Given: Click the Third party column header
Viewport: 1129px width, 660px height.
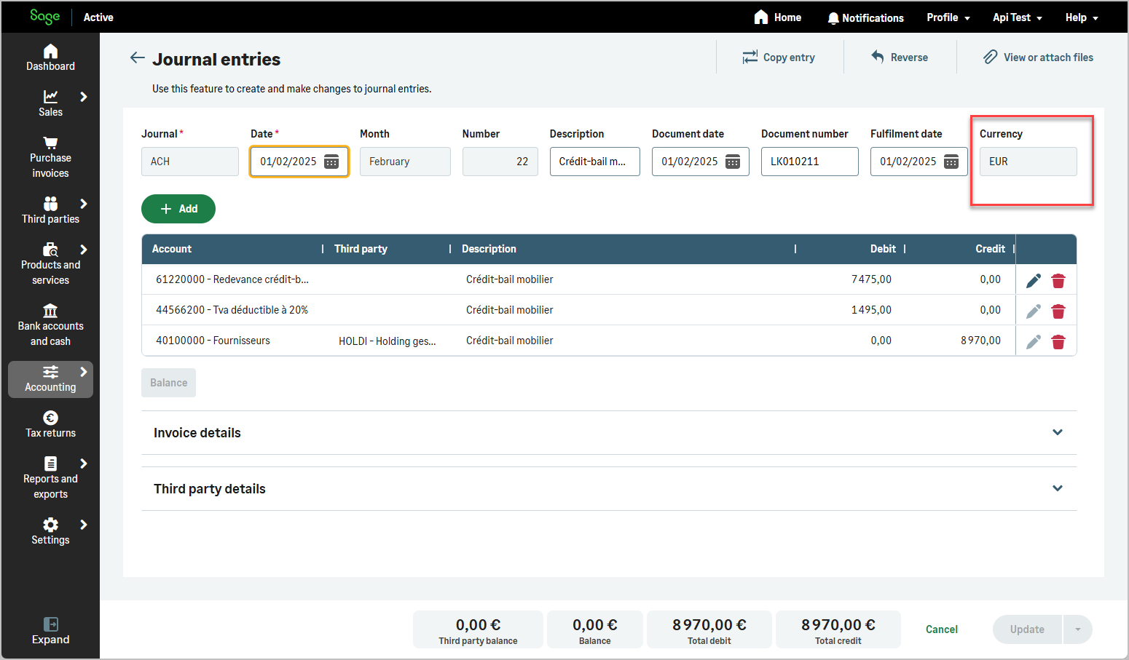Looking at the screenshot, I should tap(361, 249).
